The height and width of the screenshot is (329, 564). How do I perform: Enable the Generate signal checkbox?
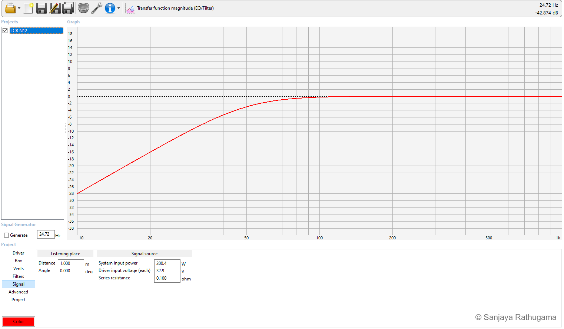[x=6, y=235]
